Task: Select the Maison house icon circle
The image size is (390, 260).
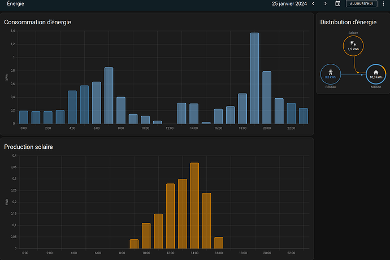Action: pyautogui.click(x=376, y=74)
